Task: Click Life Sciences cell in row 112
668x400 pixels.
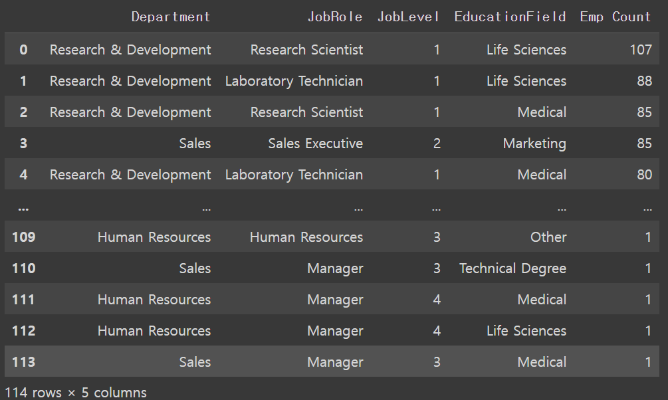Action: point(526,330)
